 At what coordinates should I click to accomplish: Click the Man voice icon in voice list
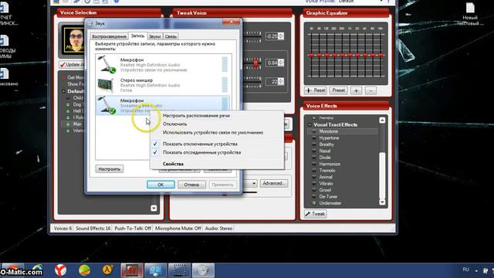(x=68, y=124)
